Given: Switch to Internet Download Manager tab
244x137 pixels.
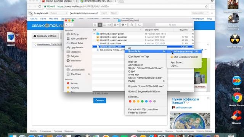Looking at the screenshot, I should click(x=59, y=1).
